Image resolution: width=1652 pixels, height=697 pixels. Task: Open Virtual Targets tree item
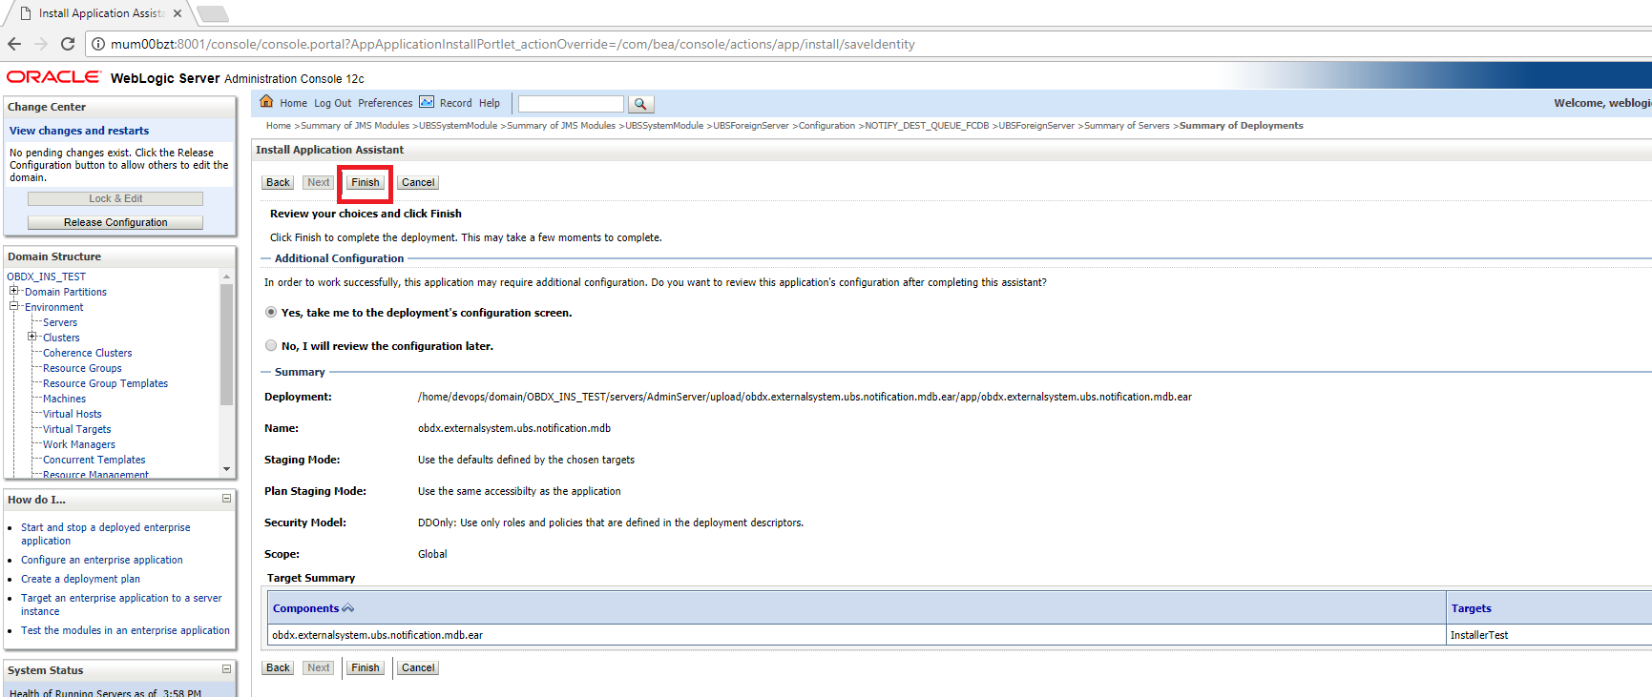point(76,429)
